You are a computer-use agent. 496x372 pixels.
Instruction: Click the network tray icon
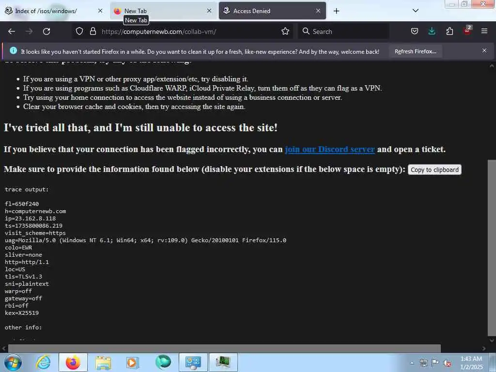pyautogui.click(x=423, y=363)
